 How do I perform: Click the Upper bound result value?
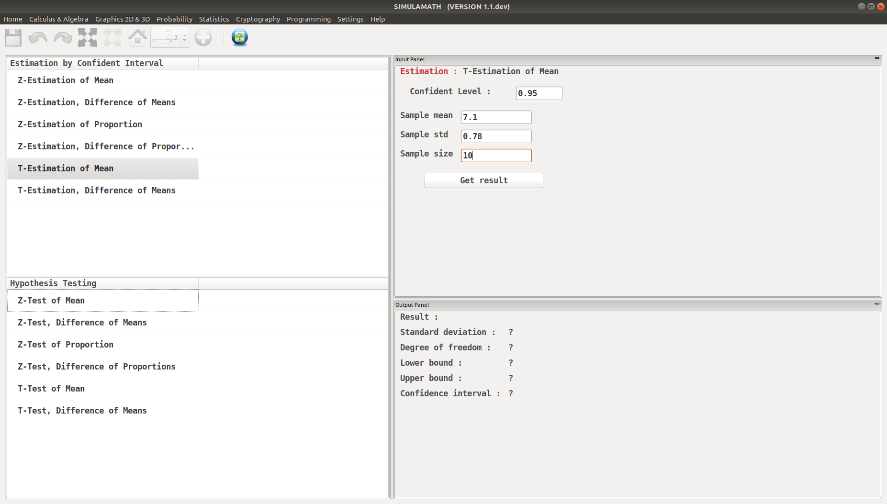(x=511, y=378)
